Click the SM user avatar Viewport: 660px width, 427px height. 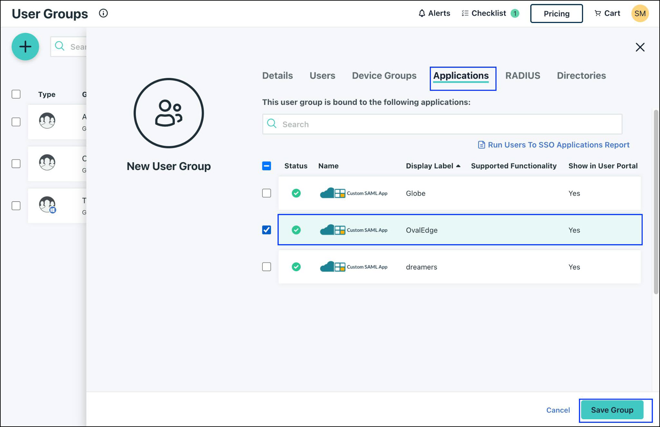point(640,14)
